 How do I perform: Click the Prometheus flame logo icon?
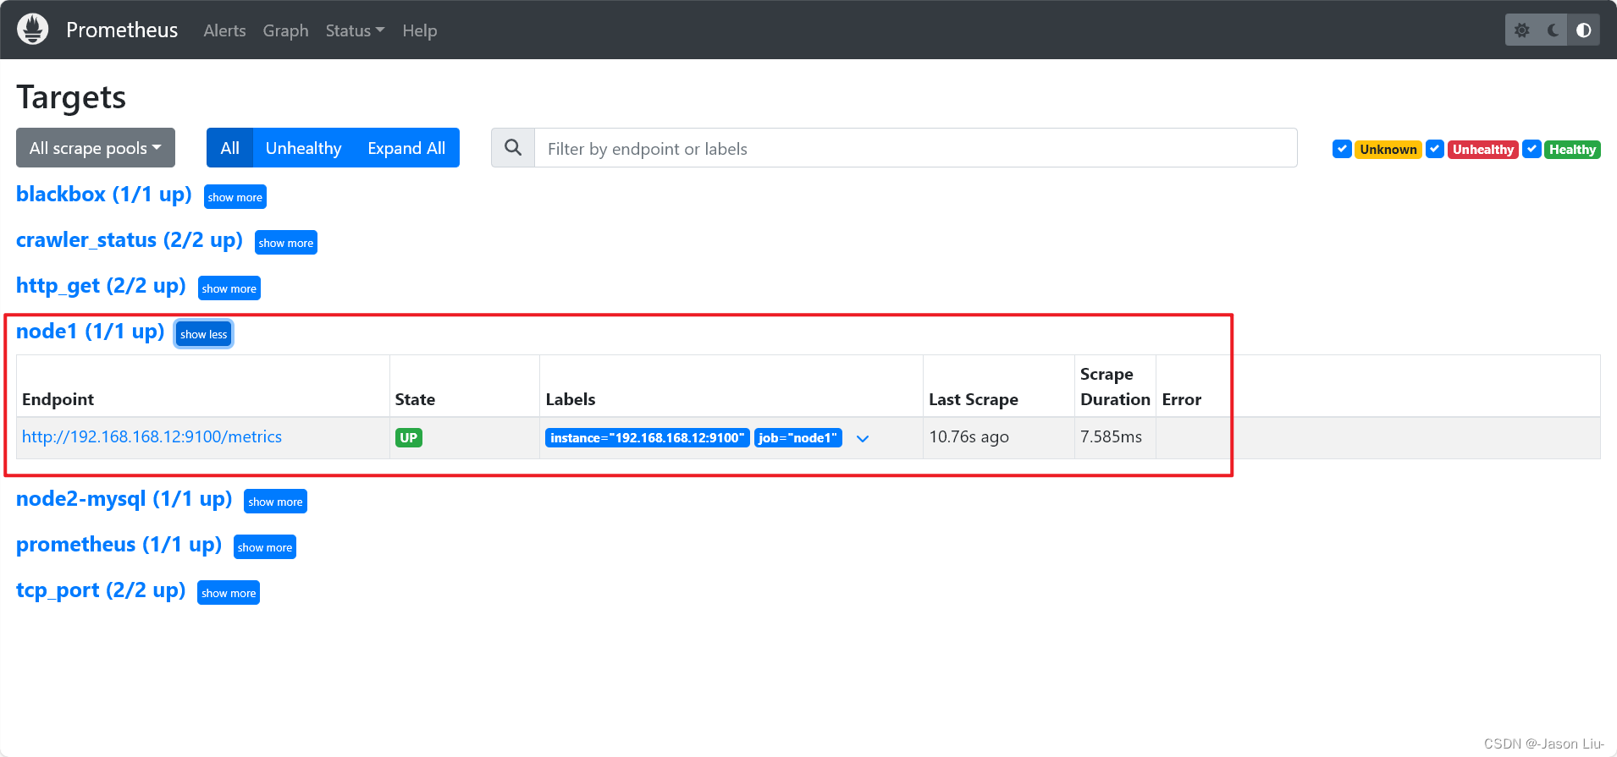tap(32, 30)
